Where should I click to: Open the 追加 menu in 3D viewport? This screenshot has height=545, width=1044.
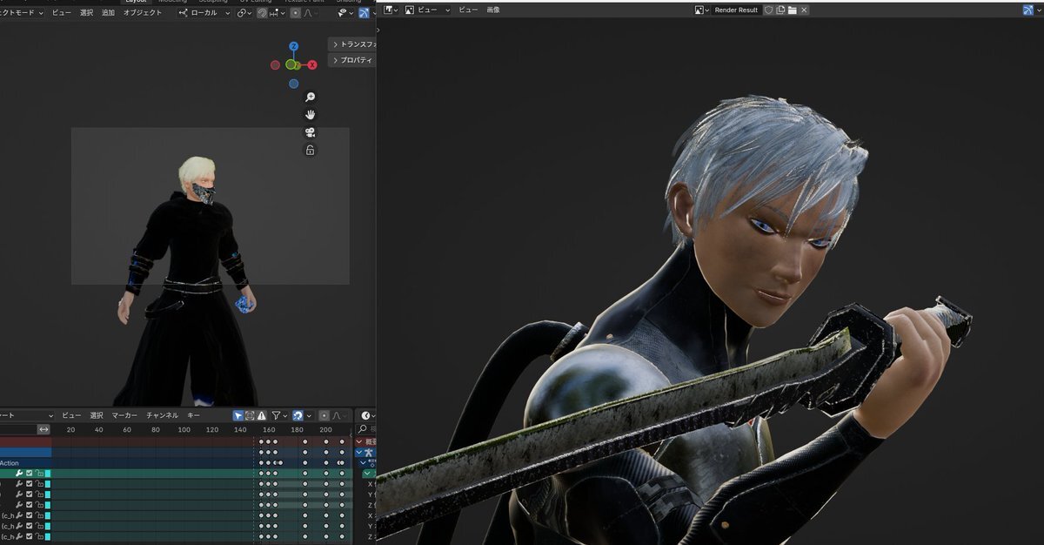click(x=108, y=13)
